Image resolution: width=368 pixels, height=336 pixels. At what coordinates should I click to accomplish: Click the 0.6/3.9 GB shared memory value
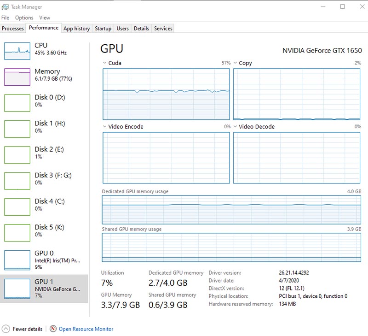[x=168, y=305]
